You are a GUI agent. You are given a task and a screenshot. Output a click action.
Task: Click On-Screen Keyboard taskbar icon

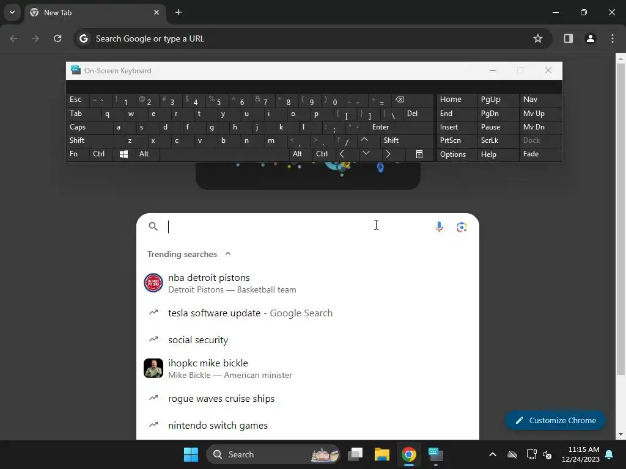(435, 454)
